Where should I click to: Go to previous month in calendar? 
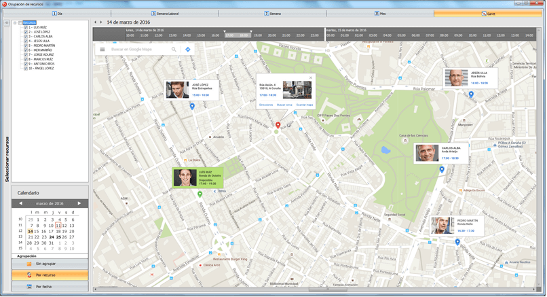[x=20, y=203]
